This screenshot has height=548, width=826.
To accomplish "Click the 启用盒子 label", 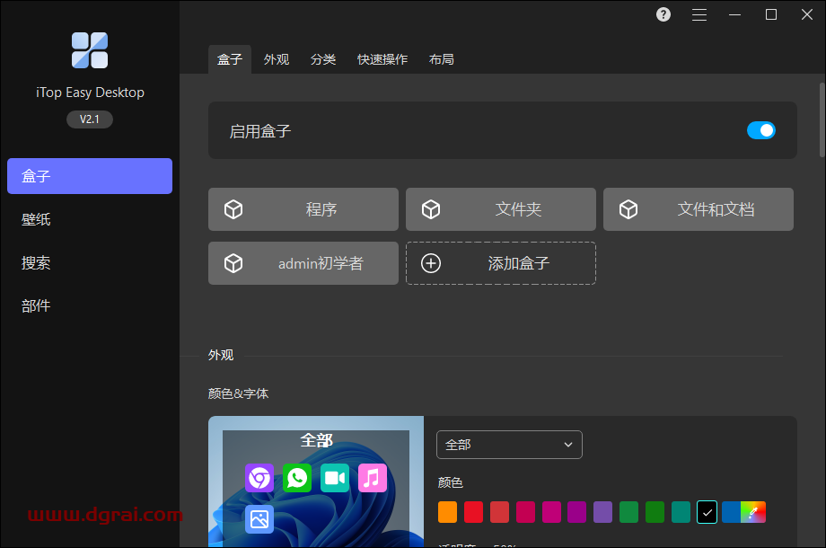I will [260, 131].
